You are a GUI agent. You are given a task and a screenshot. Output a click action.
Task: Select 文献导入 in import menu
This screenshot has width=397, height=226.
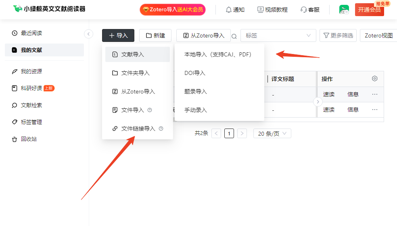(138, 54)
